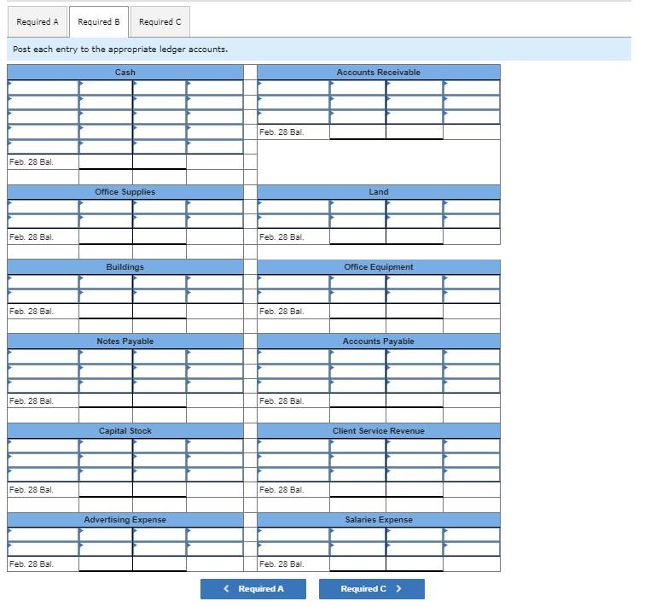Click Cash Feb. 28 Bal. debit field
Image resolution: width=650 pixels, height=607 pixels.
point(106,161)
